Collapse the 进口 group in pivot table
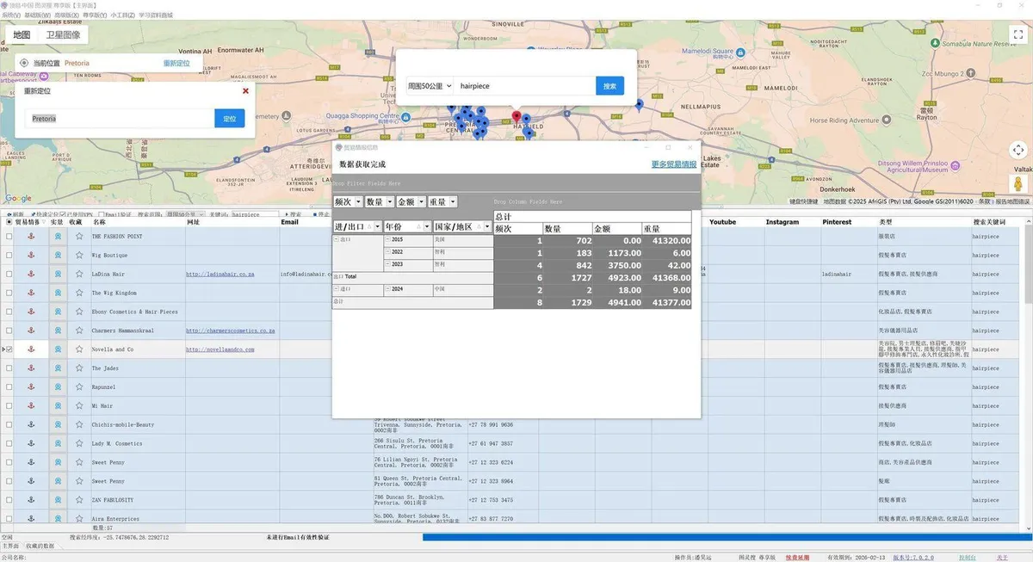This screenshot has width=1033, height=562. [x=336, y=289]
